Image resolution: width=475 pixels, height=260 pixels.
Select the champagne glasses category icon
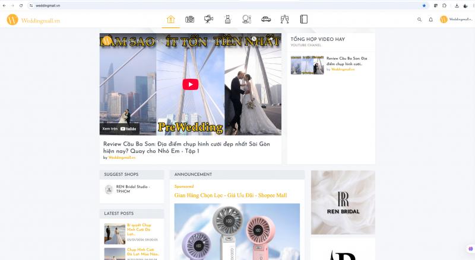[x=285, y=20]
